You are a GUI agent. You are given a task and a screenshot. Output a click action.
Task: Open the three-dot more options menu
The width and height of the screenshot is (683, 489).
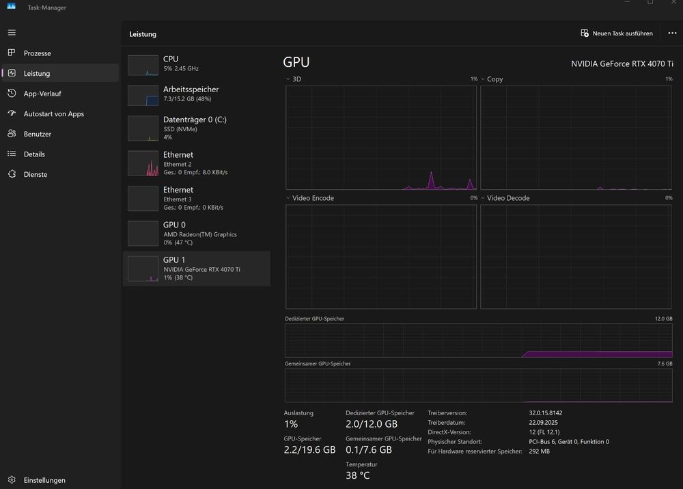click(672, 32)
